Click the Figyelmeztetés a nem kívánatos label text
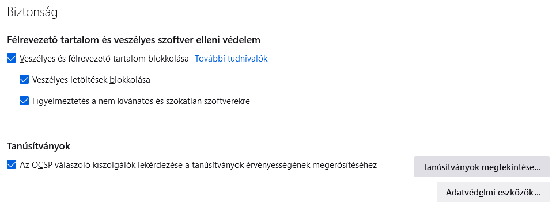This screenshot has height=211, width=556. coord(141,101)
